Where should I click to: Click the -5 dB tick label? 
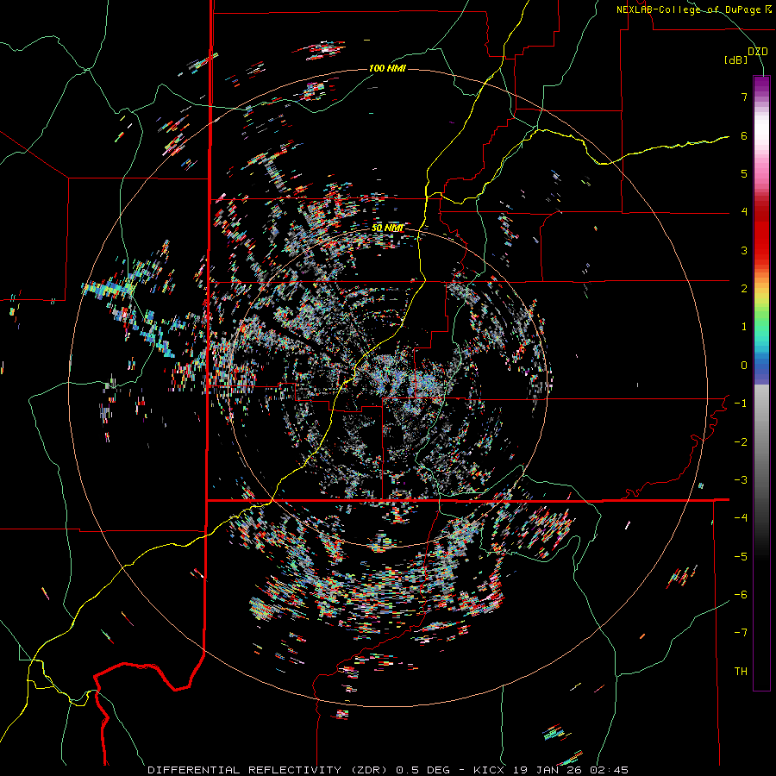[741, 557]
